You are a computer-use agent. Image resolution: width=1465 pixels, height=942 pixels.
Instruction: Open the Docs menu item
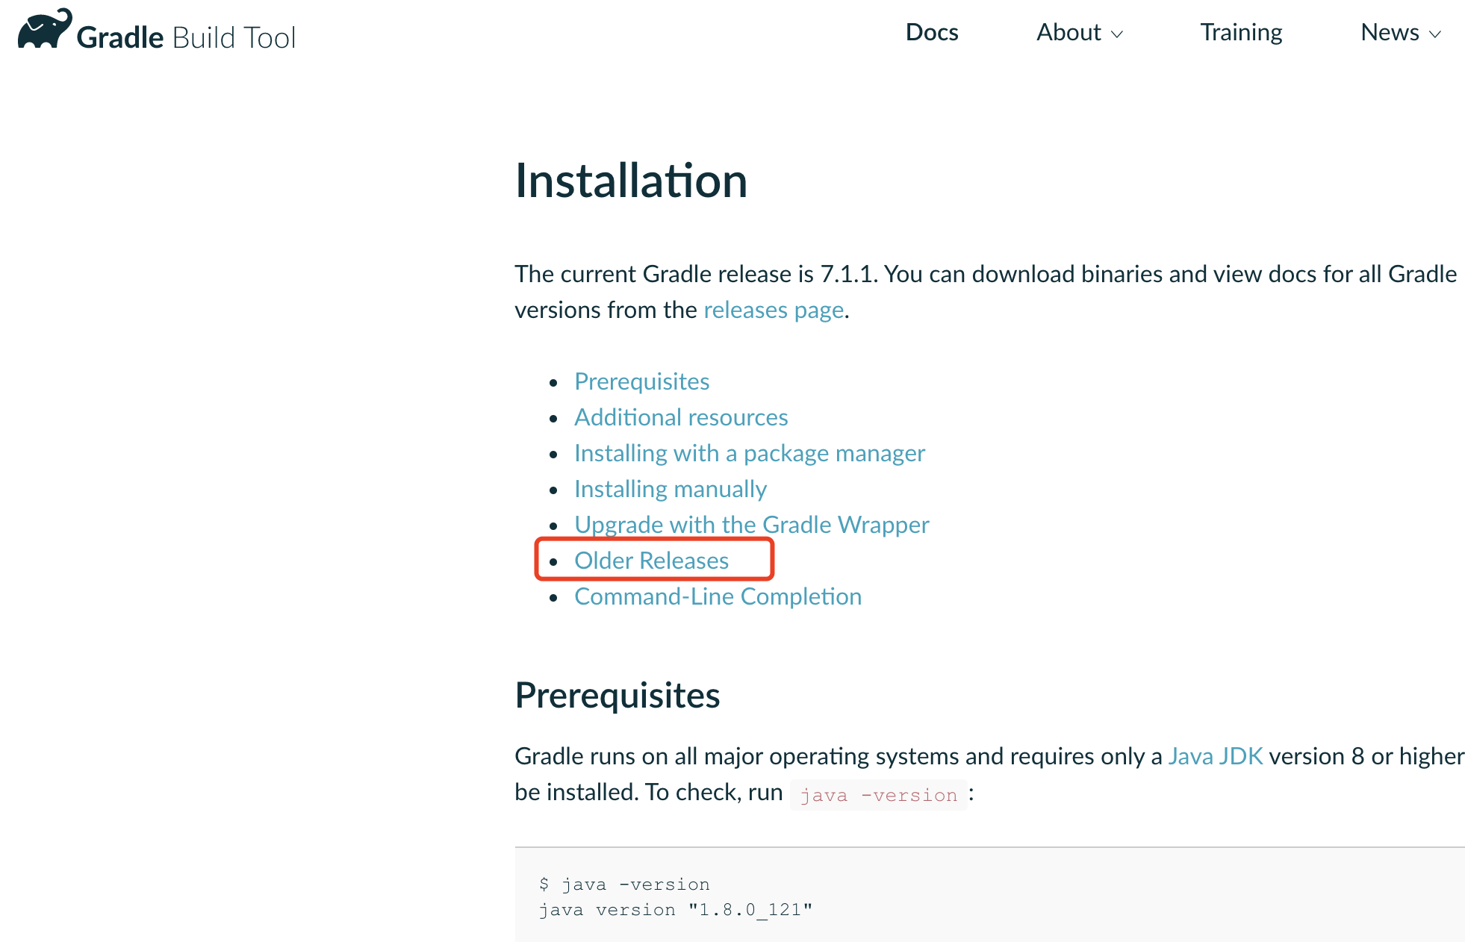coord(931,32)
